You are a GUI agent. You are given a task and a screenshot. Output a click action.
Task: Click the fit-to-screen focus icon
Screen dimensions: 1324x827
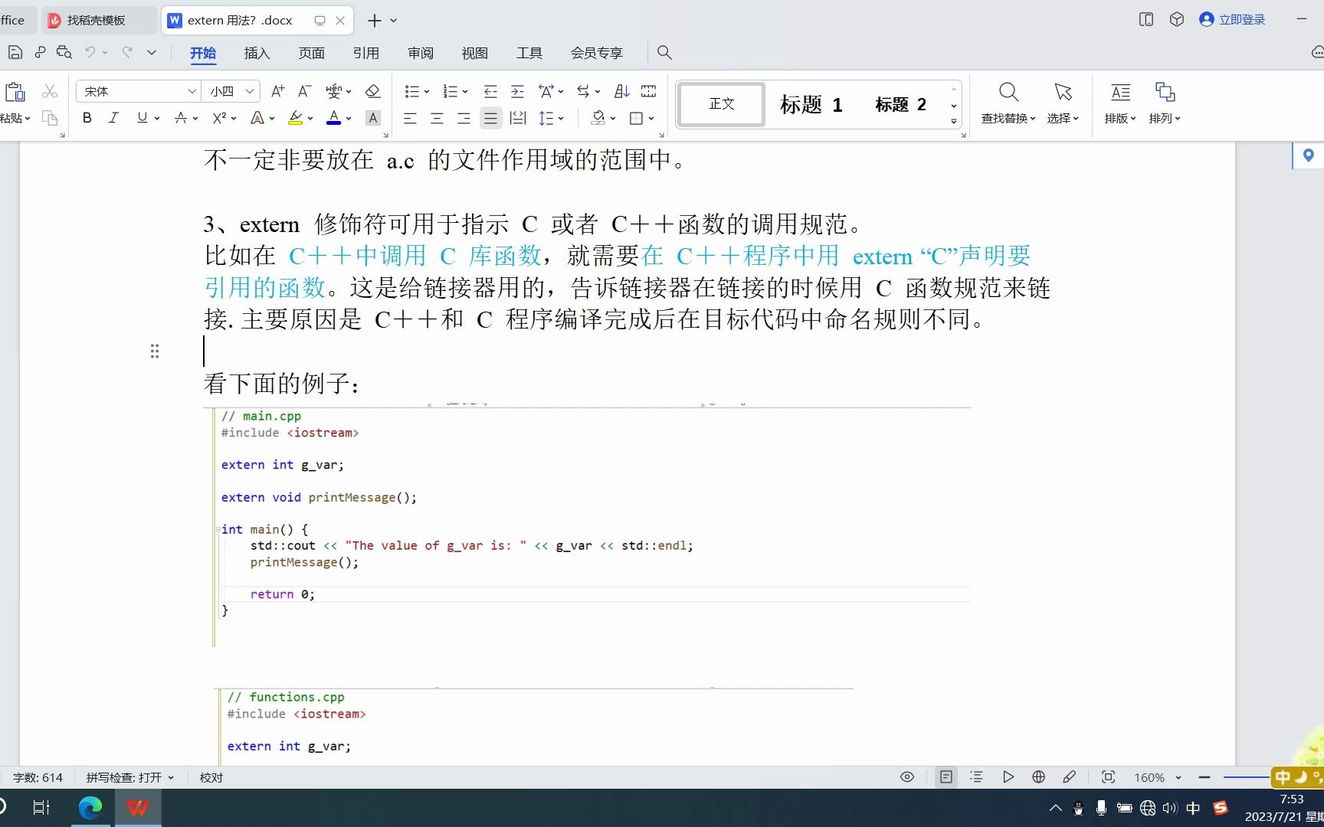(x=1108, y=777)
